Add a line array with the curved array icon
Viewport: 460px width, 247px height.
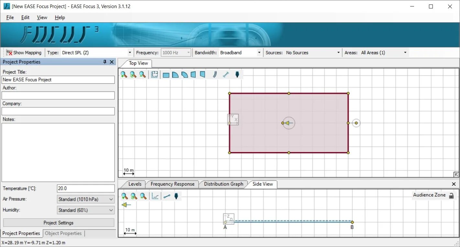point(214,75)
